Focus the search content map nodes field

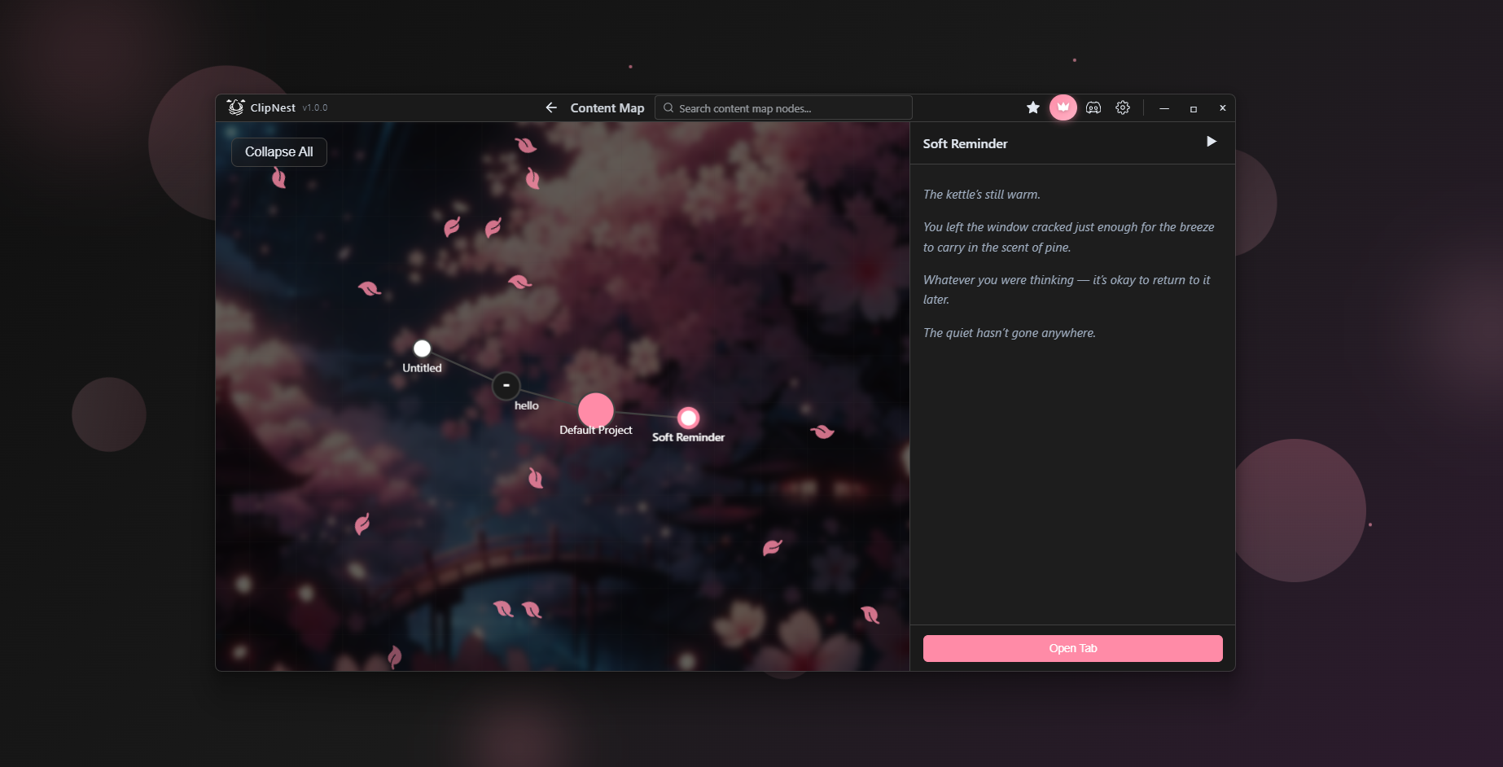tap(783, 107)
